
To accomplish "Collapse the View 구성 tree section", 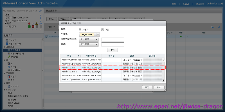I will click(x=4, y=90).
